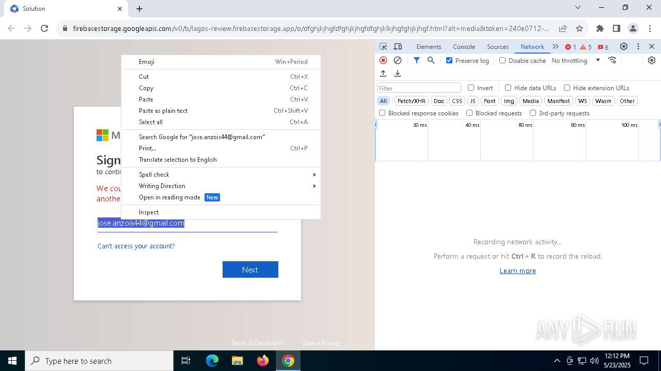
Task: Click the inspect element selector icon
Action: point(383,46)
